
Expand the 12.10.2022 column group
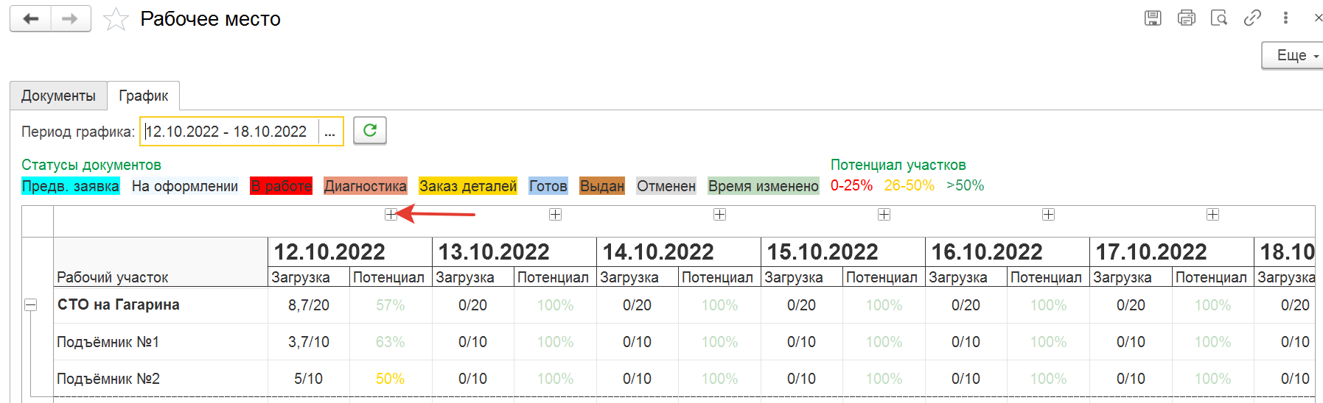(391, 214)
